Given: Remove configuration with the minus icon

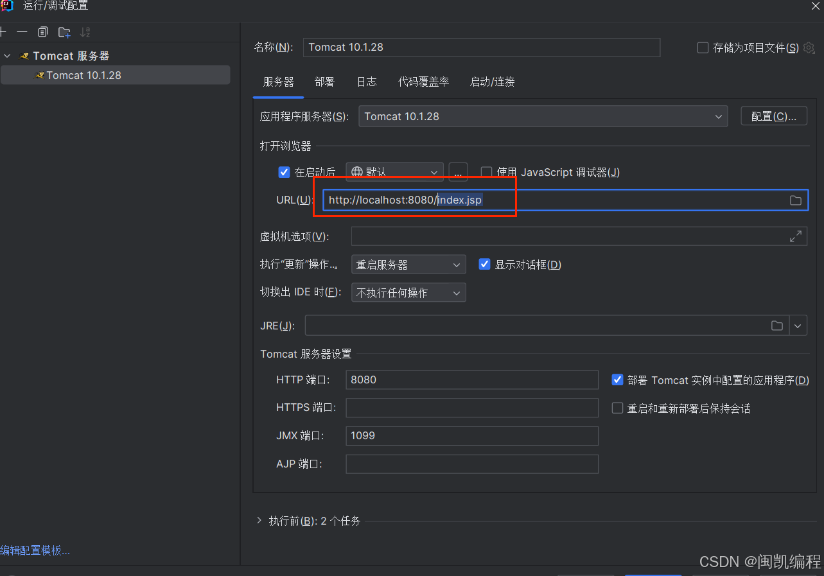Looking at the screenshot, I should point(22,31).
